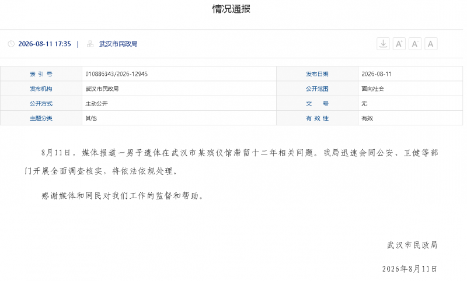The image size is (467, 281).
Task: Click the 索引号 label cell
Action: pyautogui.click(x=41, y=74)
